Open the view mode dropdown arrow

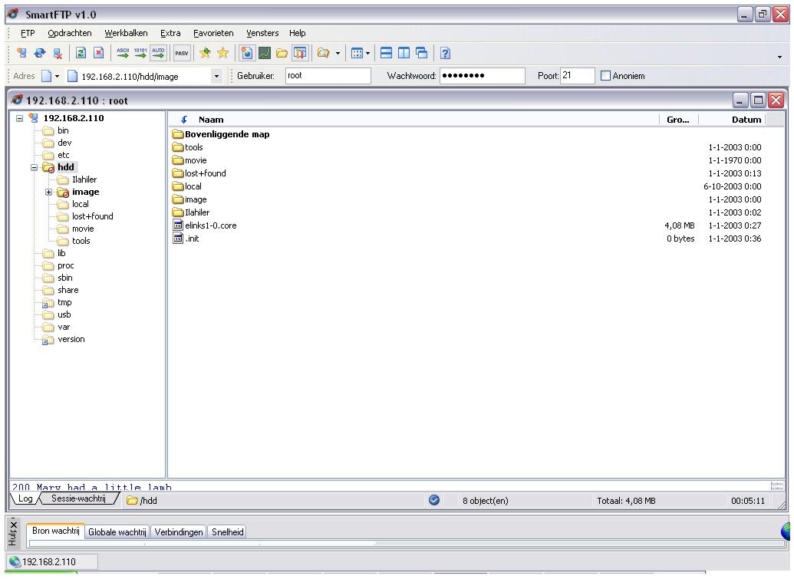pyautogui.click(x=367, y=53)
